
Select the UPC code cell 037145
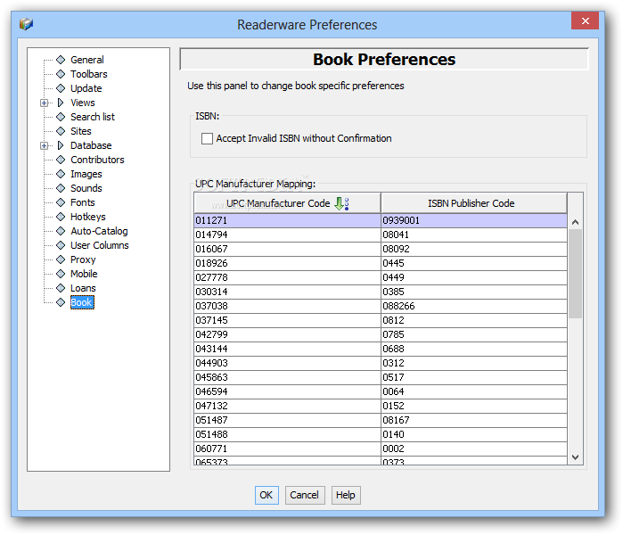287,320
